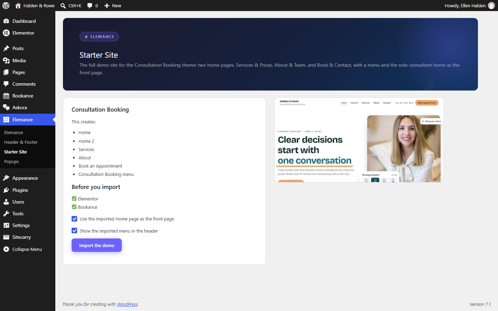Click the Elemance sidebar icon
The width and height of the screenshot is (498, 311).
[x=6, y=120]
